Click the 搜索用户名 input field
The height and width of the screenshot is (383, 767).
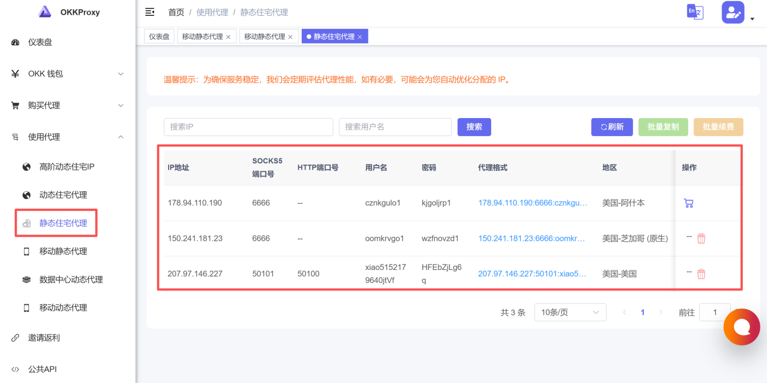(x=395, y=127)
